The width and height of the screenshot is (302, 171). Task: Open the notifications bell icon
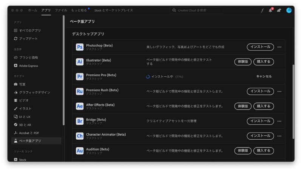click(x=270, y=11)
